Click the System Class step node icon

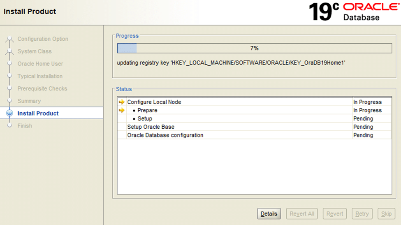[9, 51]
